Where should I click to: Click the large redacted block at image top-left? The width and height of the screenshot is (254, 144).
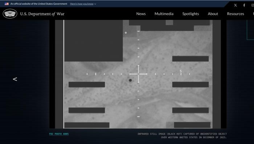[94, 41]
